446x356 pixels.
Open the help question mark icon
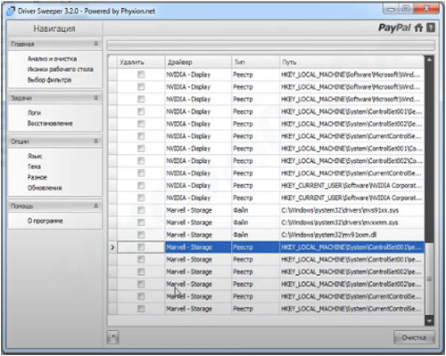click(x=431, y=28)
